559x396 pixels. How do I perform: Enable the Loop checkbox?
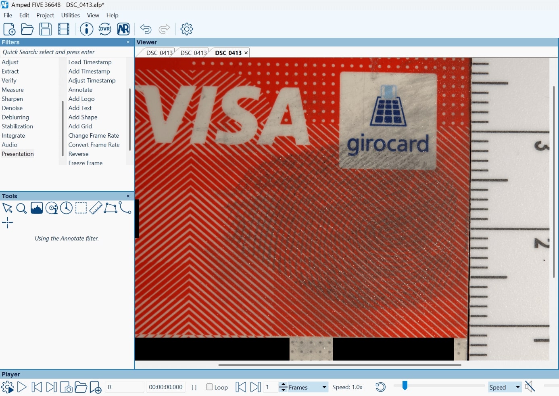pyautogui.click(x=209, y=387)
